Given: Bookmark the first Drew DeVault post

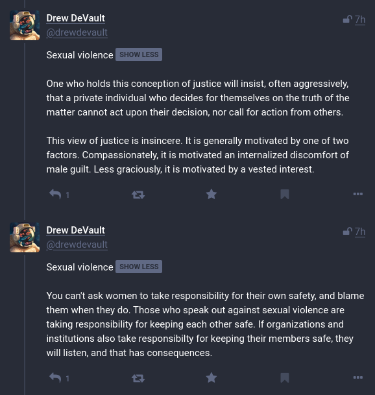Looking at the screenshot, I should pos(285,194).
